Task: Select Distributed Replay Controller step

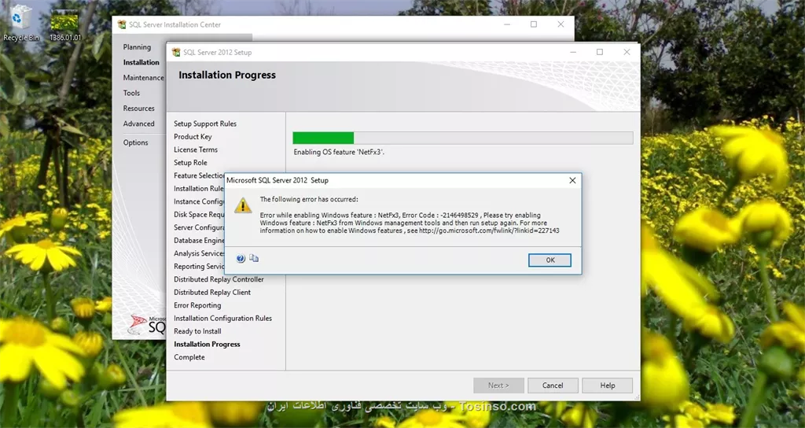Action: [x=219, y=279]
